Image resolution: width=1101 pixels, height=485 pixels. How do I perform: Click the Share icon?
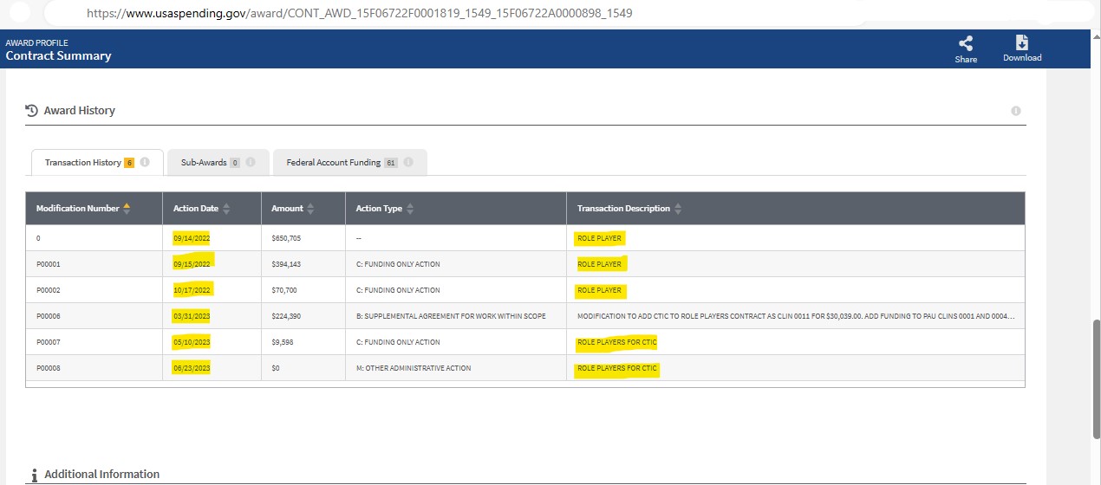[965, 43]
